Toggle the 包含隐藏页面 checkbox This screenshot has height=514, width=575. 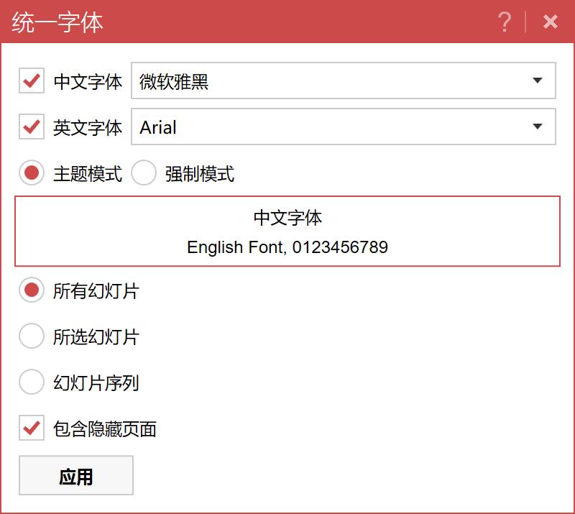click(x=32, y=429)
